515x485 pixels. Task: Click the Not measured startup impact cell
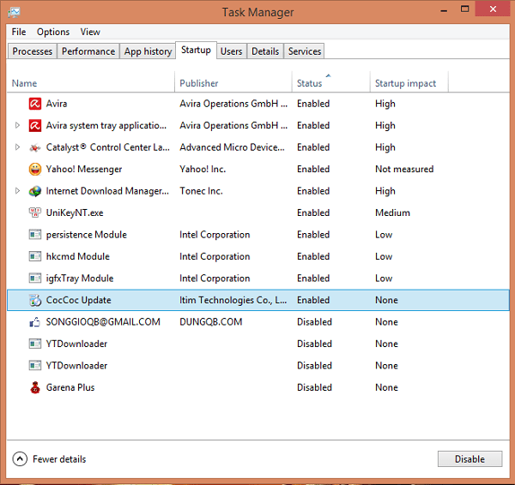click(x=404, y=169)
